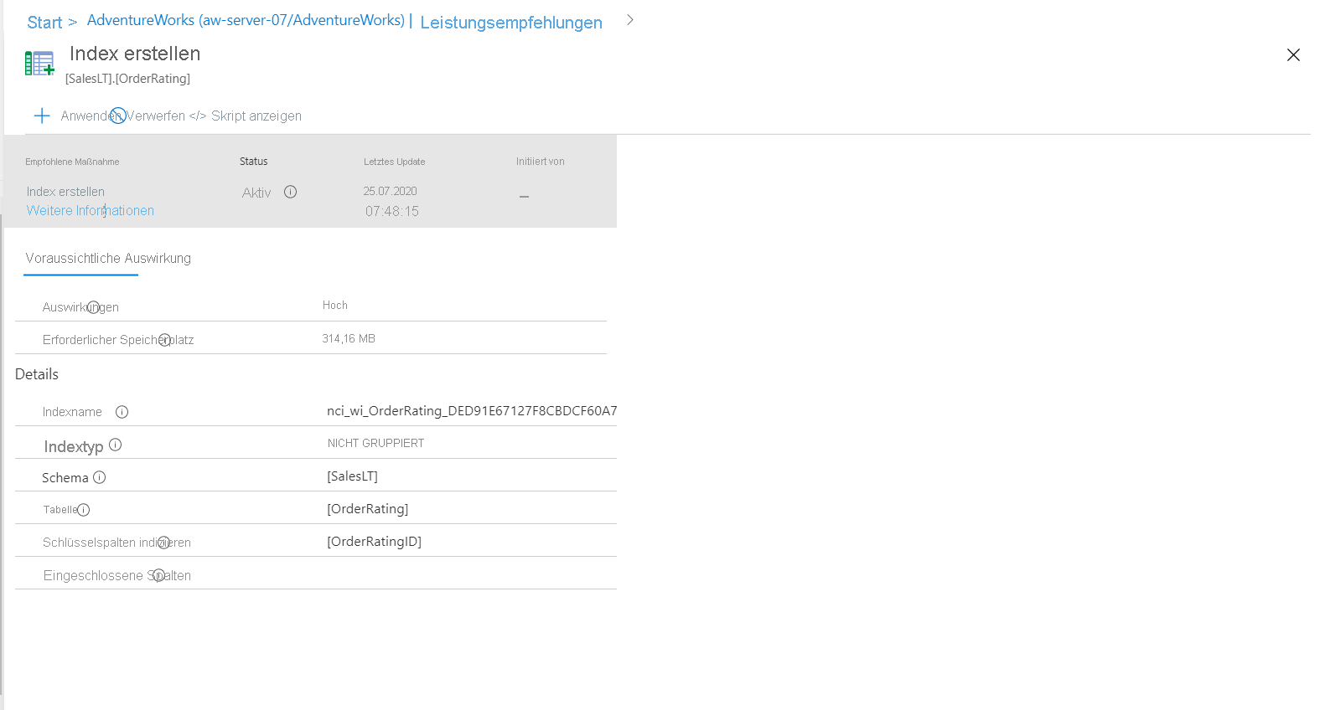Viewport: 1325px width, 710px height.
Task: Show info tooltip for Indexname
Action: point(122,412)
